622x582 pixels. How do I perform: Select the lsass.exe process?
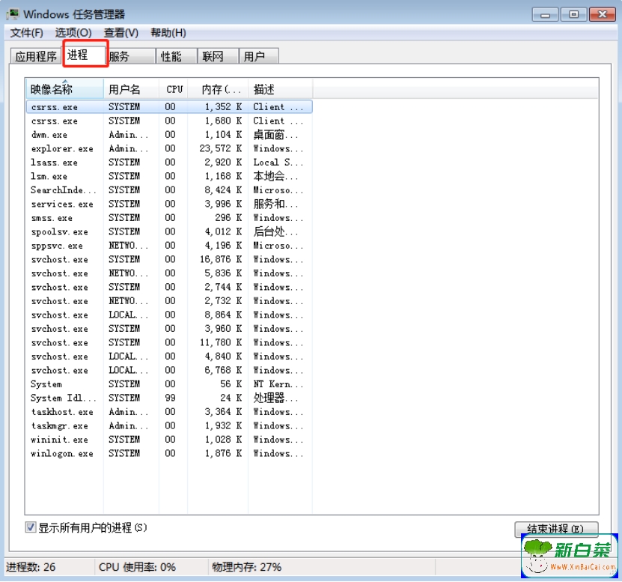(169, 163)
